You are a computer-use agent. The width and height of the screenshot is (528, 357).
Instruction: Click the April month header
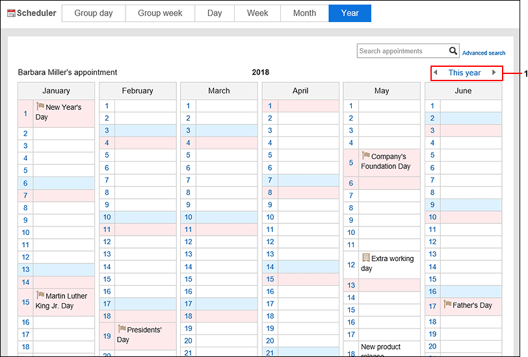pos(300,91)
